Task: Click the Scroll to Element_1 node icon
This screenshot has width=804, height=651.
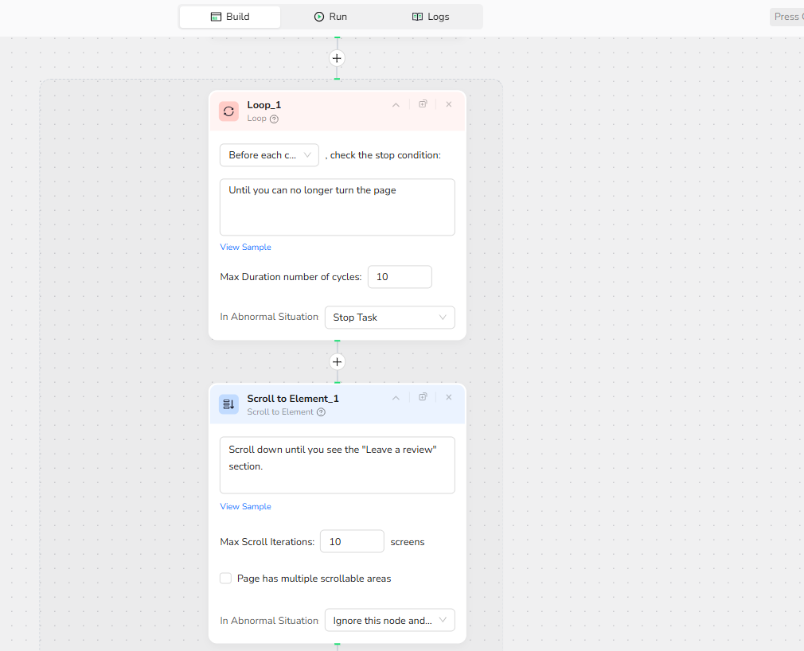Action: (x=228, y=404)
